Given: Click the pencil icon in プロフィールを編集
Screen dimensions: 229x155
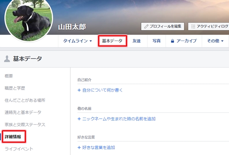Looking at the screenshot, I should coord(146,26).
